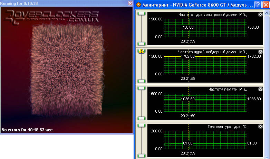Image resolution: width=270 pixels, height=159 pixels.
Task: Click the 756.00 raster frequency marker value
Action: [x=188, y=27]
